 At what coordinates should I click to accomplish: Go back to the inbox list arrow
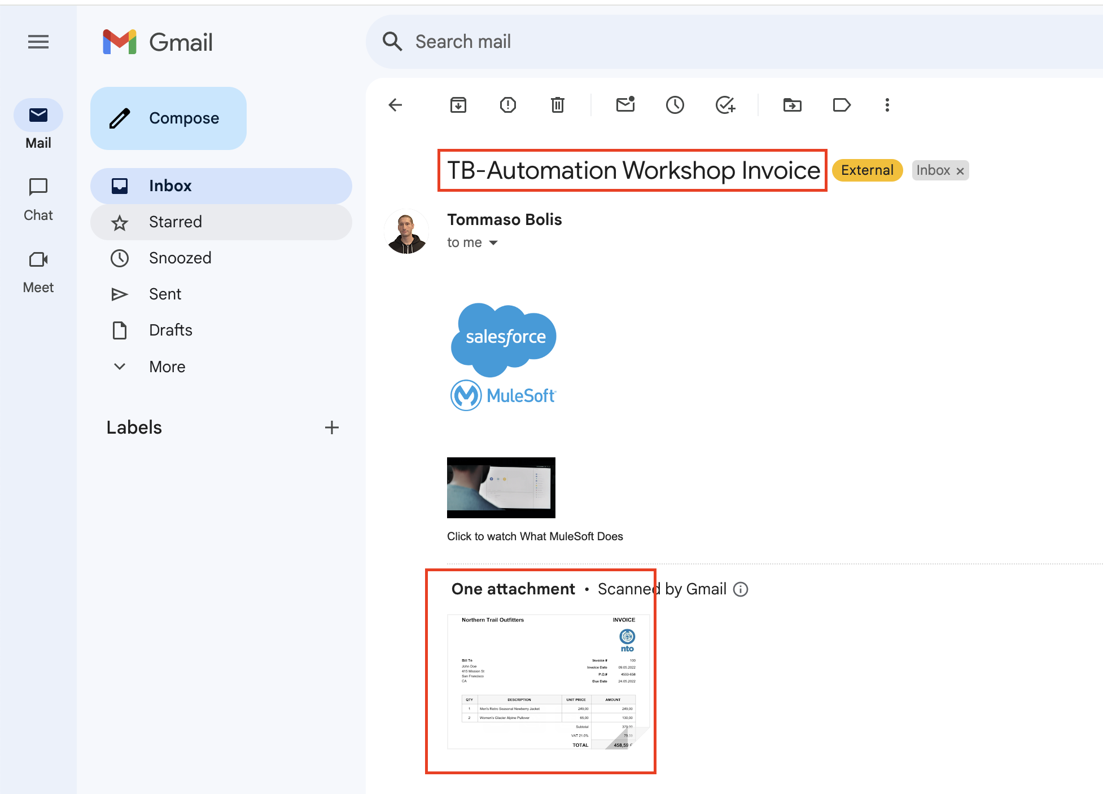coord(396,105)
